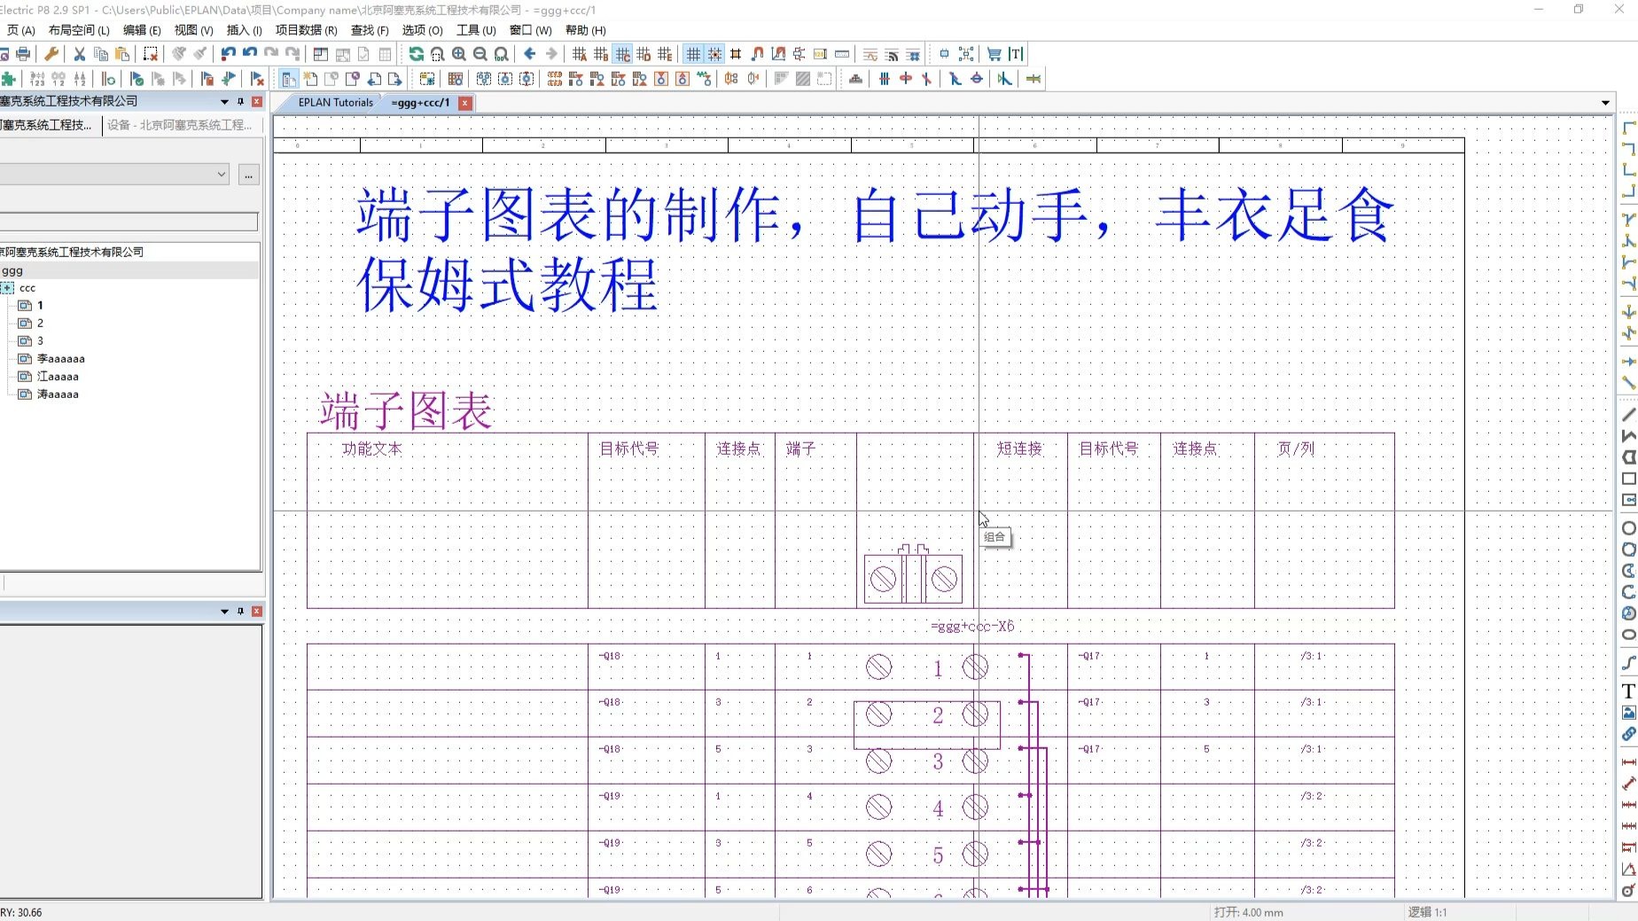Image resolution: width=1638 pixels, height=921 pixels.
Task: Open device selection with the shopping cart icon
Action: coord(995,53)
